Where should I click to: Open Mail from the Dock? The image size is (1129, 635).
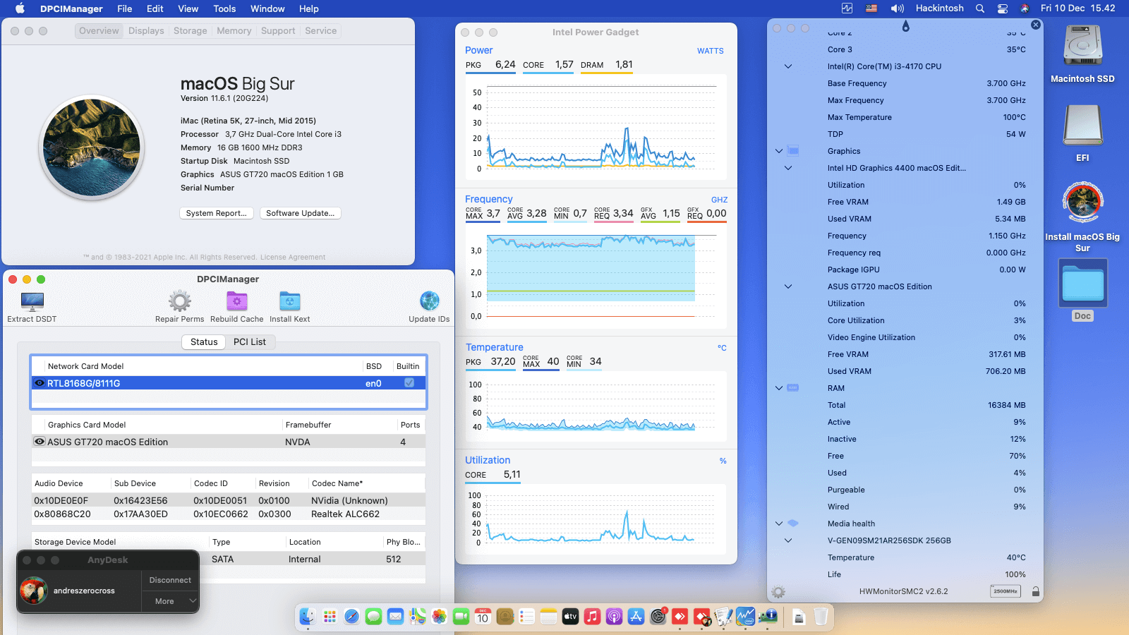[395, 617]
